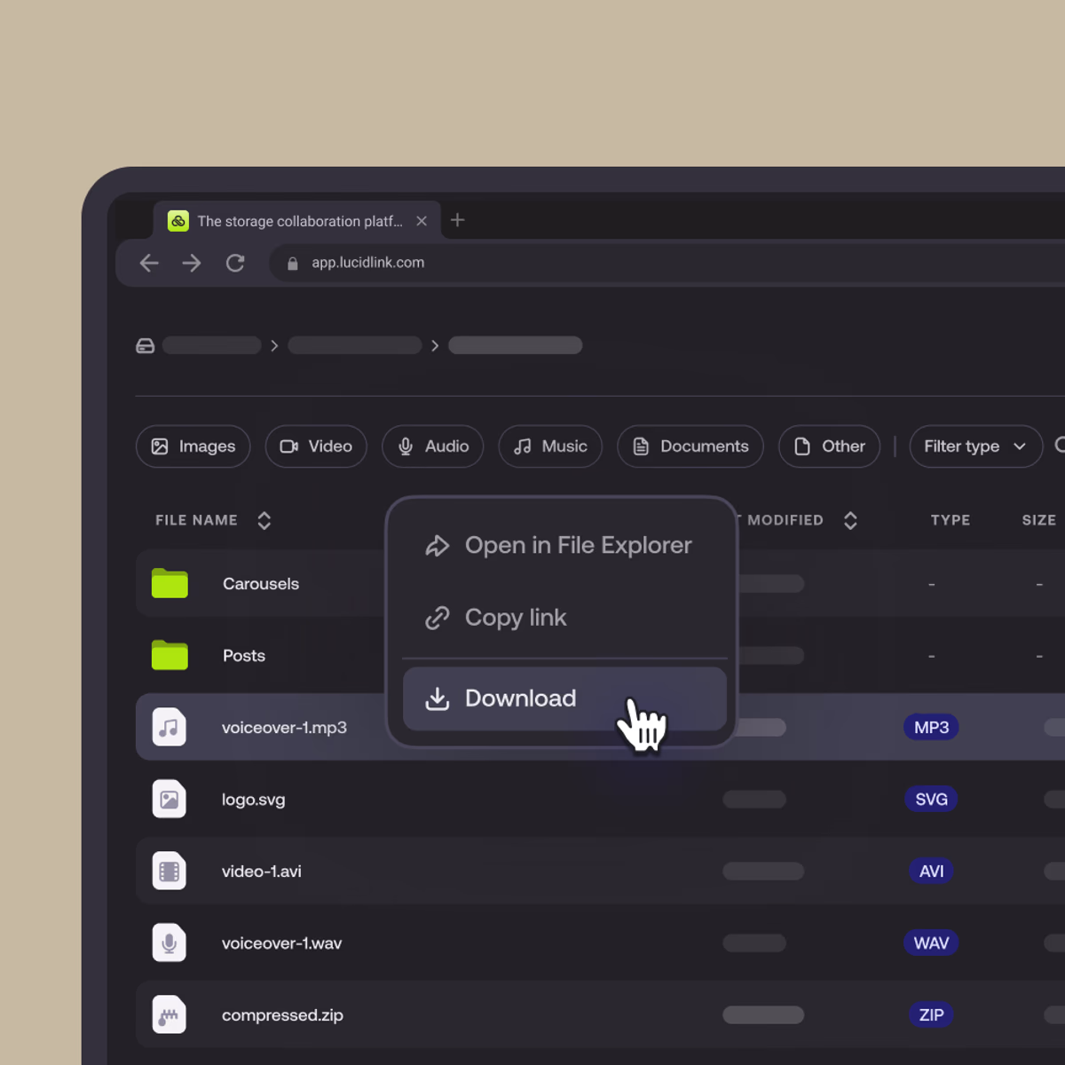
Task: Click the voiceover-1.mp3 music file icon
Action: [169, 728]
